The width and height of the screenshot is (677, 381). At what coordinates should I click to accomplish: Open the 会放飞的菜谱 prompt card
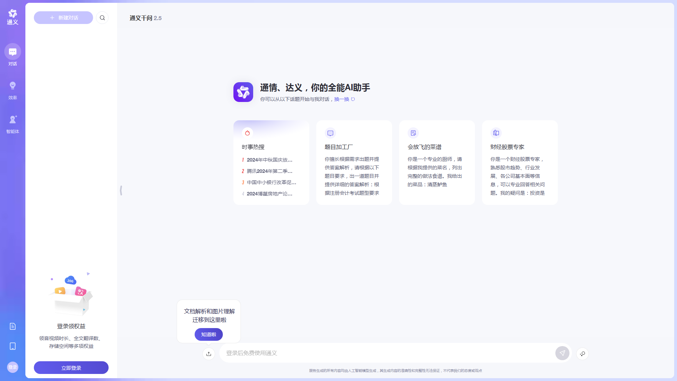437,163
